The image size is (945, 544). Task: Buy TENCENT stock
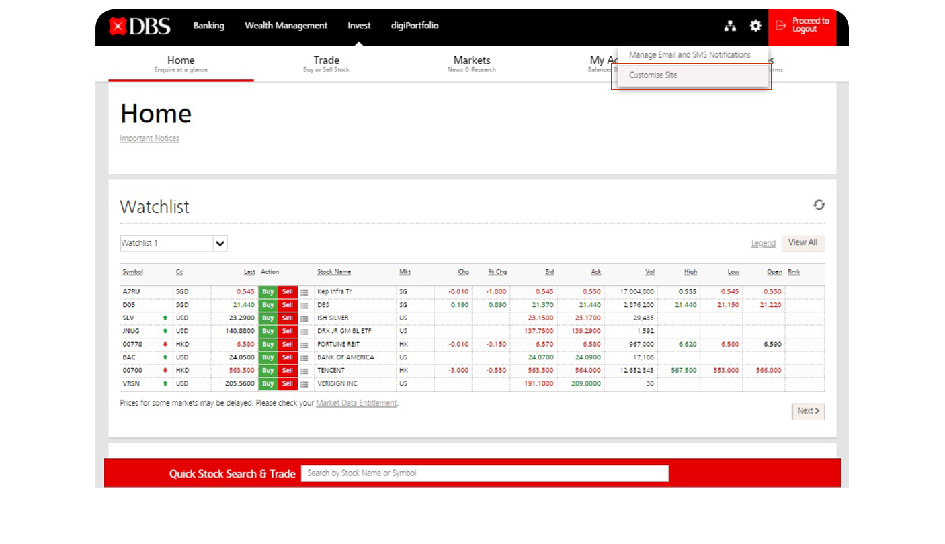tap(268, 371)
